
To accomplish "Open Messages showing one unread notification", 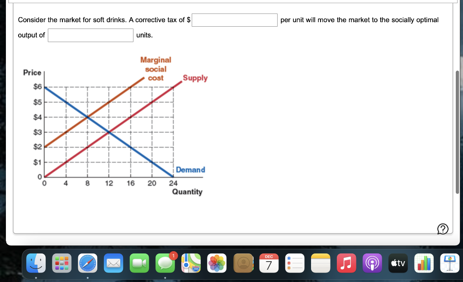I will [165, 263].
